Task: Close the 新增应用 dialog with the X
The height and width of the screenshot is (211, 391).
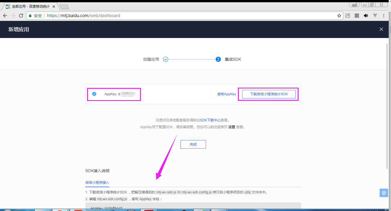Action: pyautogui.click(x=381, y=29)
